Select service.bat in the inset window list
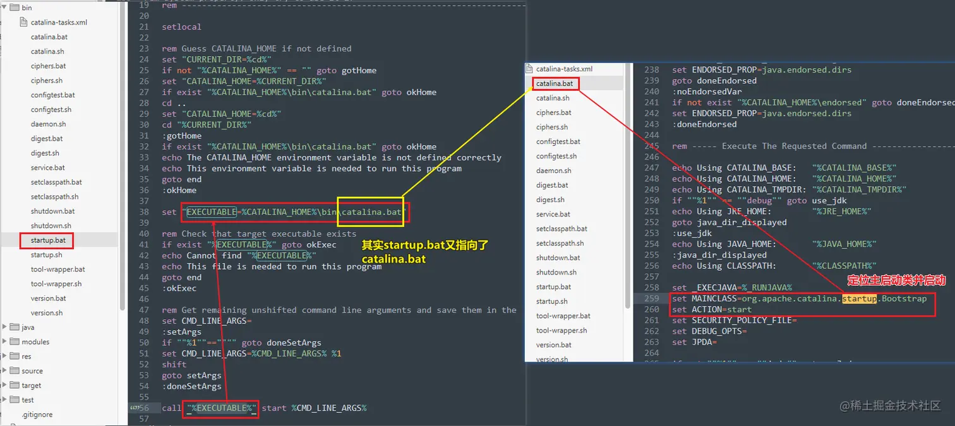This screenshot has height=426, width=955. click(553, 214)
